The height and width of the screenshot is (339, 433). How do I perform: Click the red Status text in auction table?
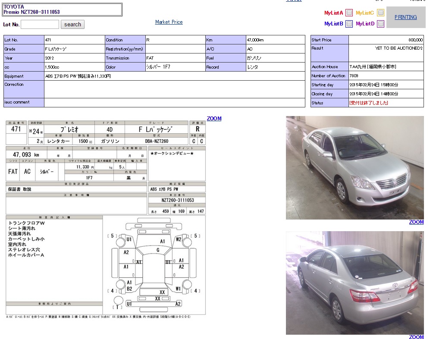coord(368,103)
